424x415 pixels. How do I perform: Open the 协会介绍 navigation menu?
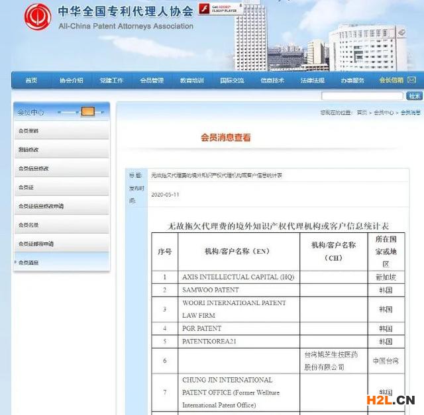tap(72, 81)
